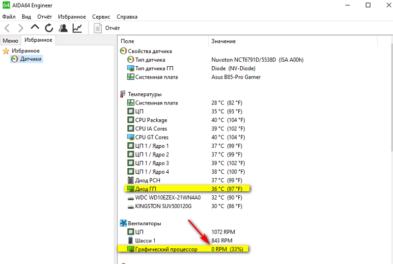Click the drive icon next to WDC WD10EZEX-21WN4A0
This screenshot has width=393, height=264.
pos(131,198)
